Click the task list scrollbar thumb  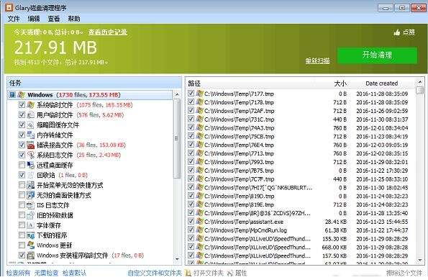point(177,139)
